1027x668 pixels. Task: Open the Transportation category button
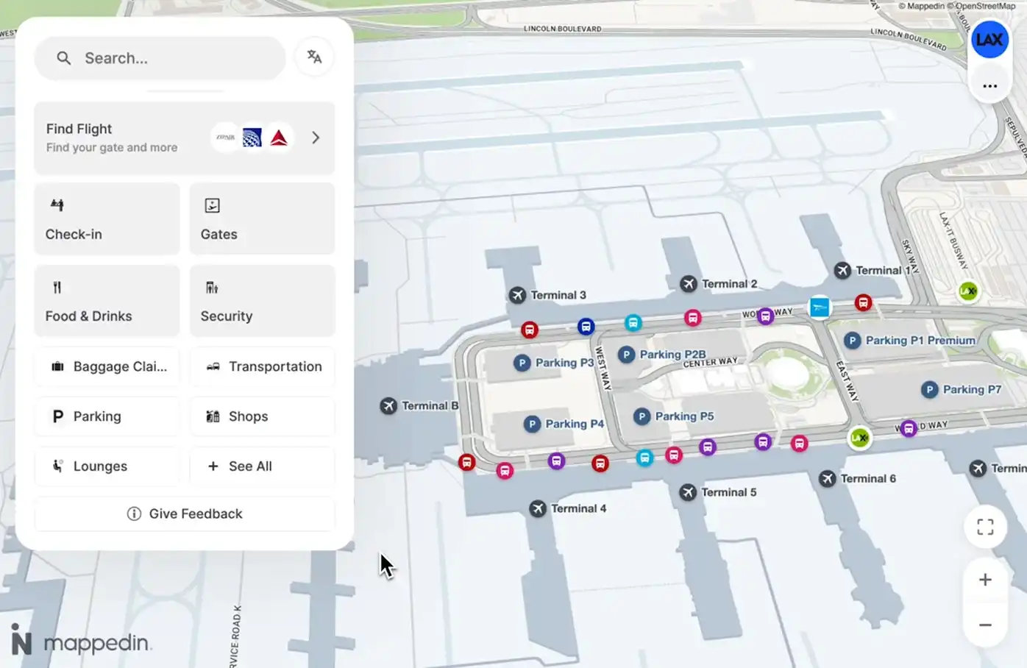[x=262, y=366]
